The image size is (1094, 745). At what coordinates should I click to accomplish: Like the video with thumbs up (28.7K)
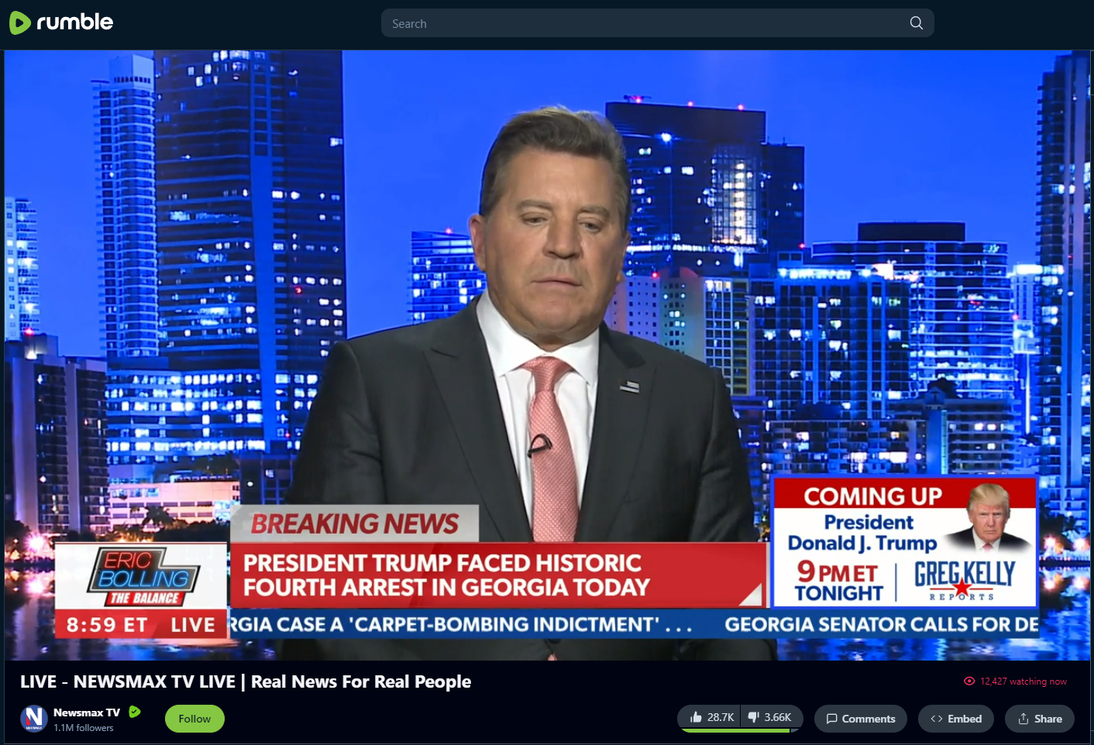(710, 717)
